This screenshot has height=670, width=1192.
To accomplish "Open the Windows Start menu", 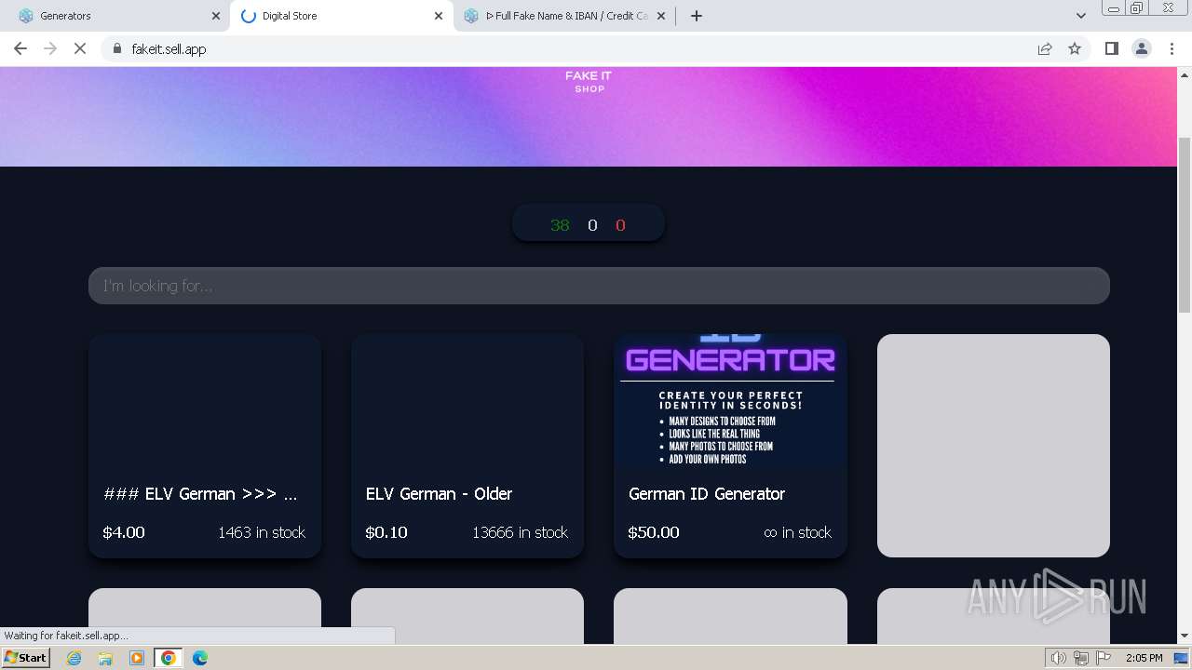I will coord(26,658).
